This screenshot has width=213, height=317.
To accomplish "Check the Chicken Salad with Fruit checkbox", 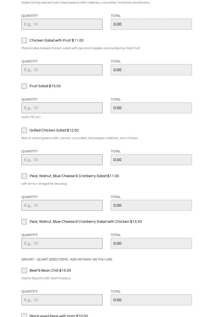I will pos(24,40).
